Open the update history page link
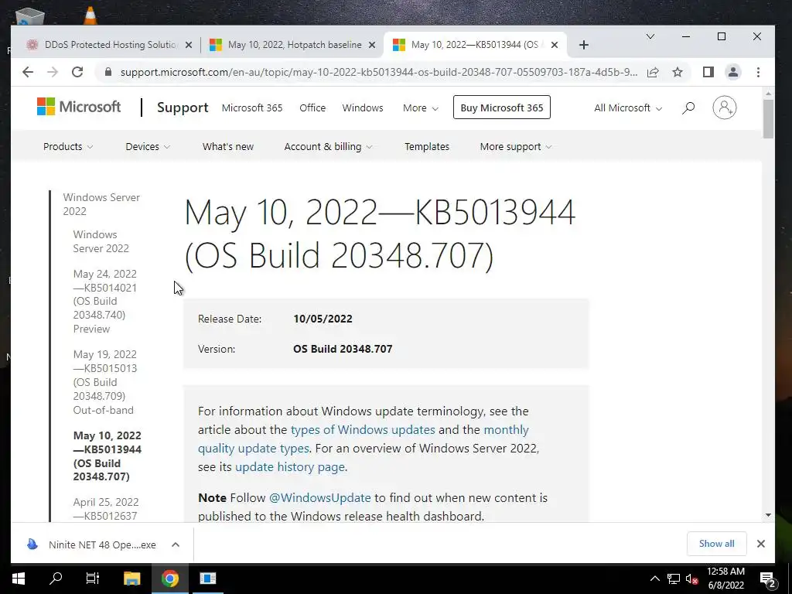Screen dimensions: 792x594 [x=290, y=466]
